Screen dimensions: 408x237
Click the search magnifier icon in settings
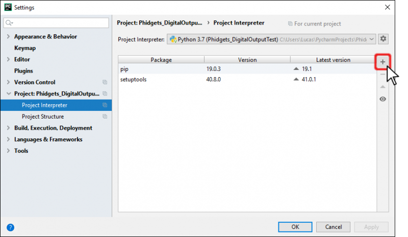9,23
